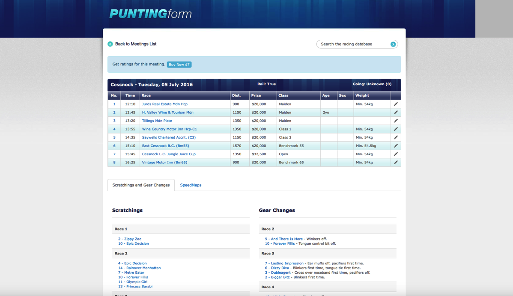Click the Punting Form logo
Screen dimensions: 513x296
tap(150, 14)
